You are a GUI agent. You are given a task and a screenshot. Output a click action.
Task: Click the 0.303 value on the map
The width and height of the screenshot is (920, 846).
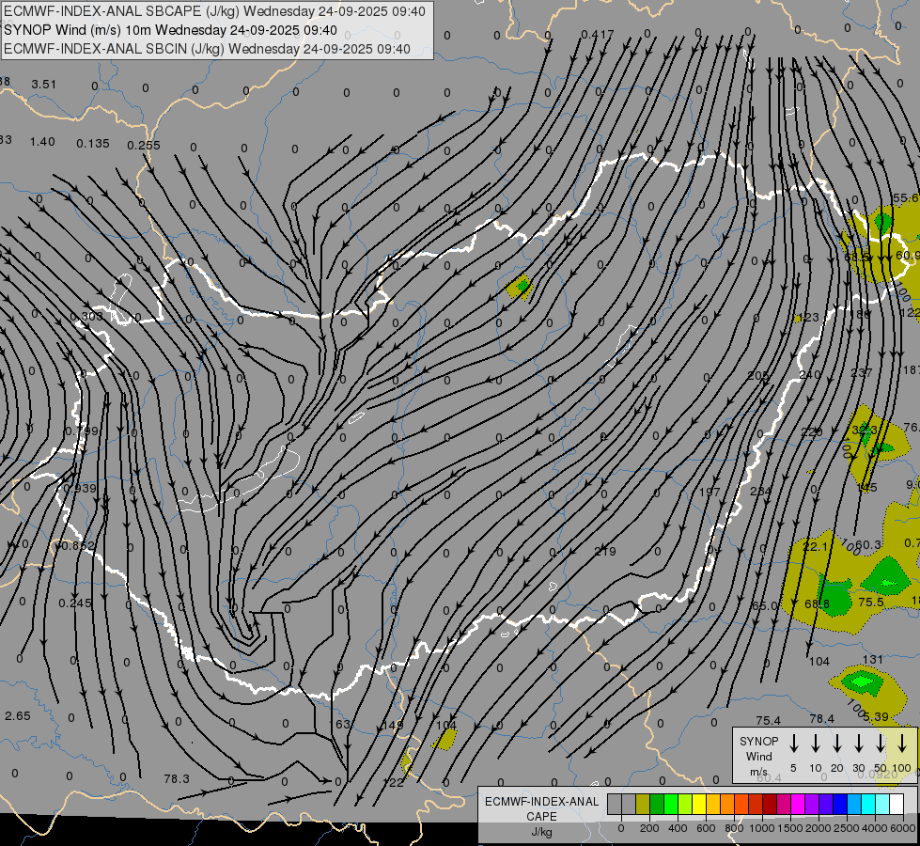click(x=86, y=317)
